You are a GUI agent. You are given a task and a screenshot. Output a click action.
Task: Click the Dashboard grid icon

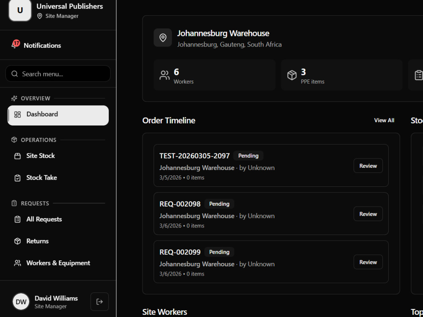pos(17,115)
